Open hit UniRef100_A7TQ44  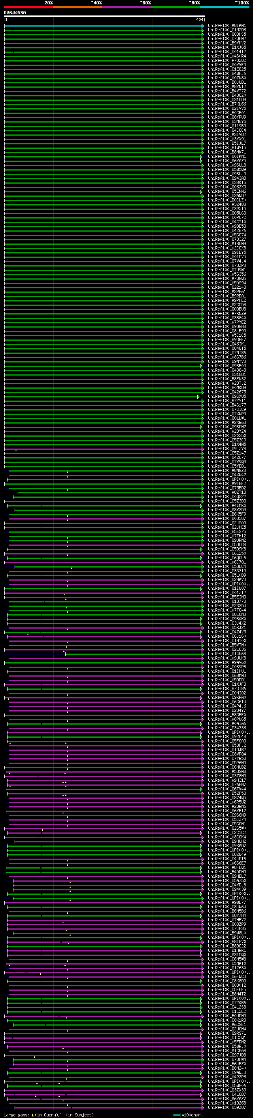click(227, 610)
